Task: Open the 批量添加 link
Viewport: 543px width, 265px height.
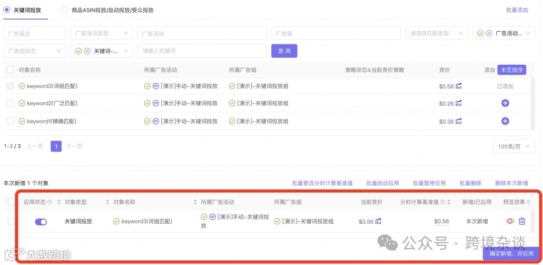Action: click(517, 10)
